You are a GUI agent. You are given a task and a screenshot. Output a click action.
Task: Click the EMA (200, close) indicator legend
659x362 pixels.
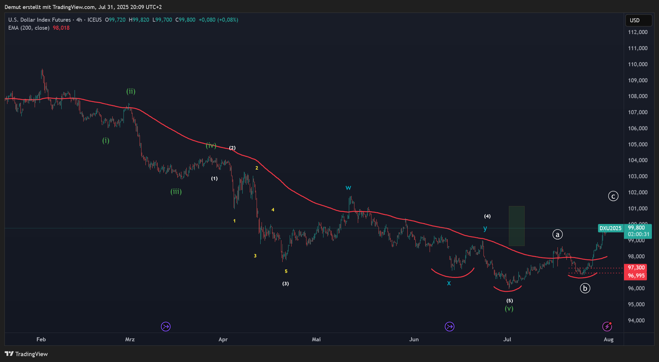(29, 28)
